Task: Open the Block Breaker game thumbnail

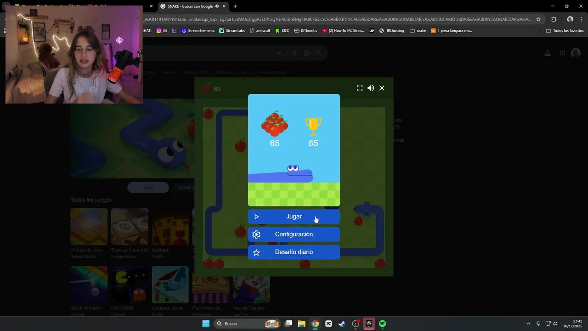Action: tap(89, 285)
